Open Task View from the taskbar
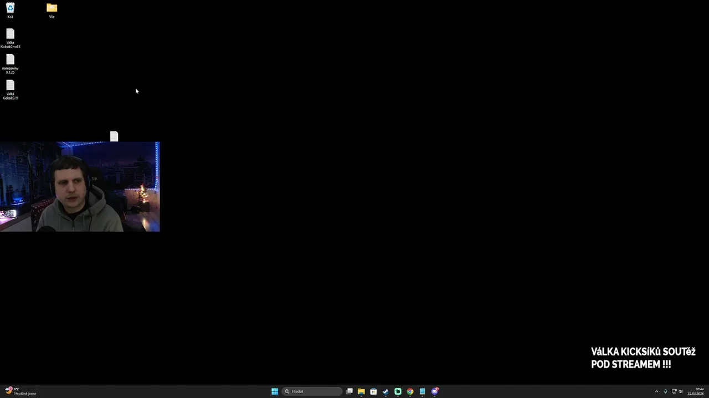709x398 pixels. (349, 391)
